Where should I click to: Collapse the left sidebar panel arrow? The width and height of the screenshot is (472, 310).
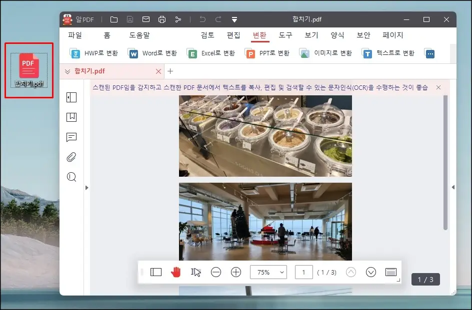click(86, 188)
